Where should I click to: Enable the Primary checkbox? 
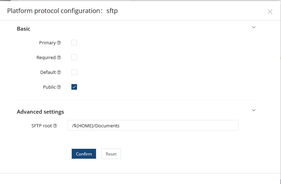74,43
